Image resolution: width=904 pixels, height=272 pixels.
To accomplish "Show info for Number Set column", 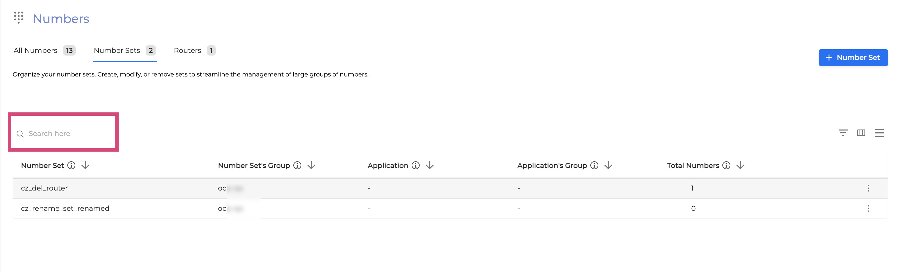I will coord(71,166).
